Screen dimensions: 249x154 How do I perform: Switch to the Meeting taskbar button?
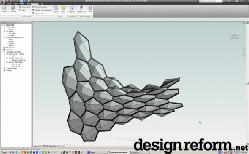(x=97, y=152)
